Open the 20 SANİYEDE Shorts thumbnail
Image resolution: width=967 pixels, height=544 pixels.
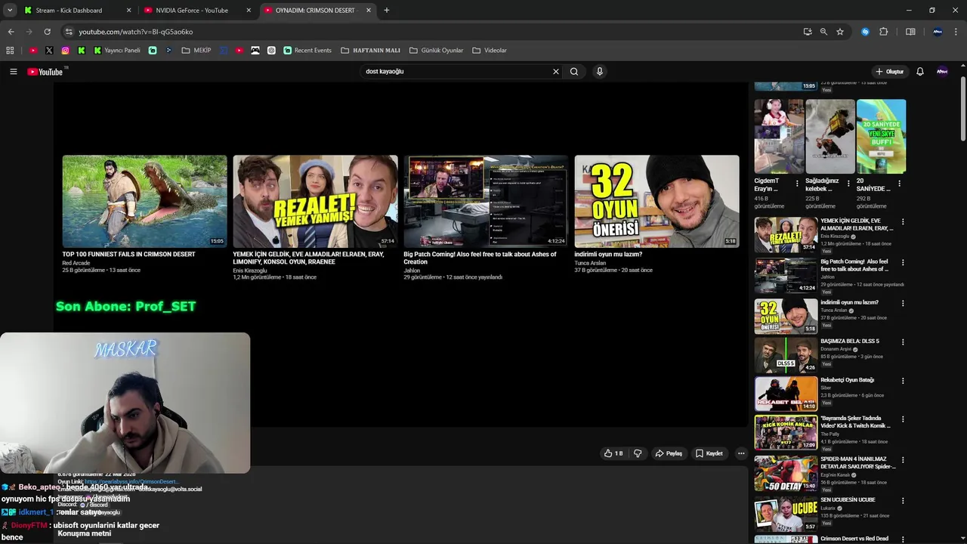point(881,137)
